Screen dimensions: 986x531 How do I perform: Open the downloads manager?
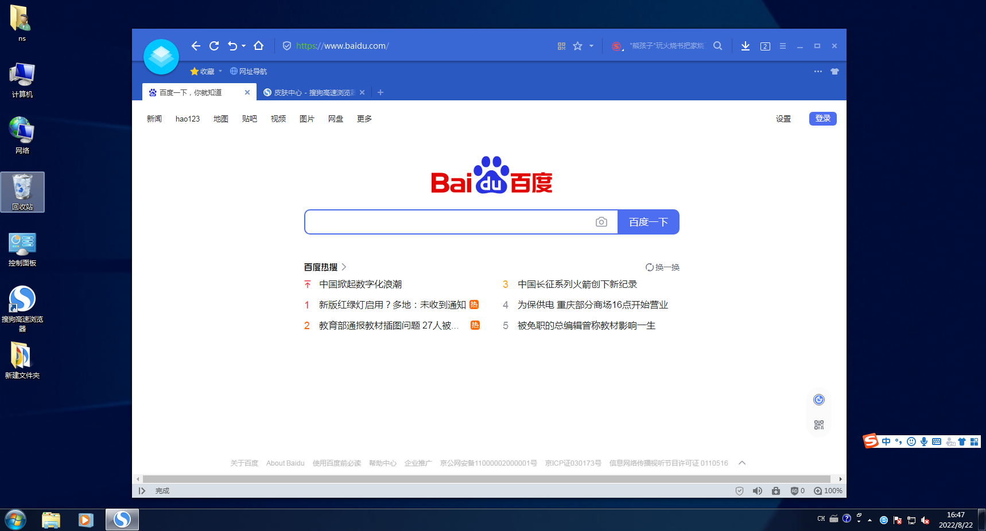tap(746, 46)
